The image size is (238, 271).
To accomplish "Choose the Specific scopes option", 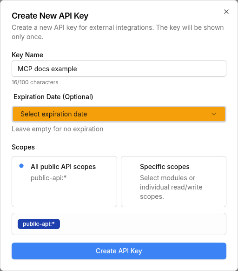I will click(173, 182).
